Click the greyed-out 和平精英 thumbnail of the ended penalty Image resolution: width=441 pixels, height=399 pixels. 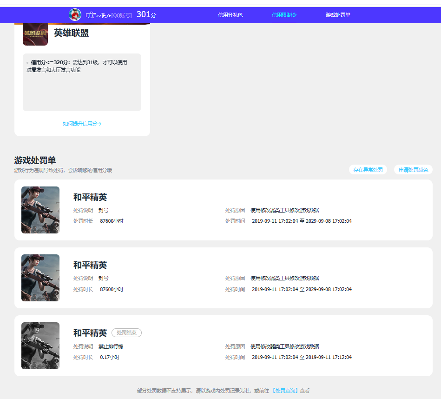(40, 346)
